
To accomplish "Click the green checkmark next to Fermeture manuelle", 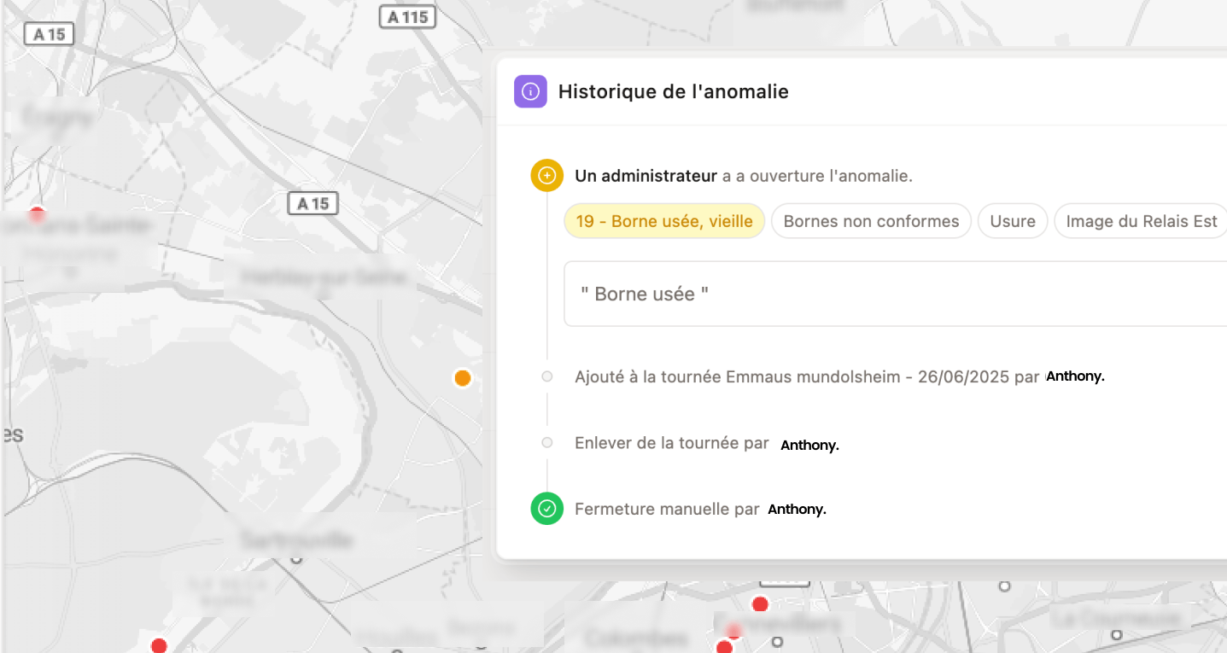I will click(x=546, y=509).
